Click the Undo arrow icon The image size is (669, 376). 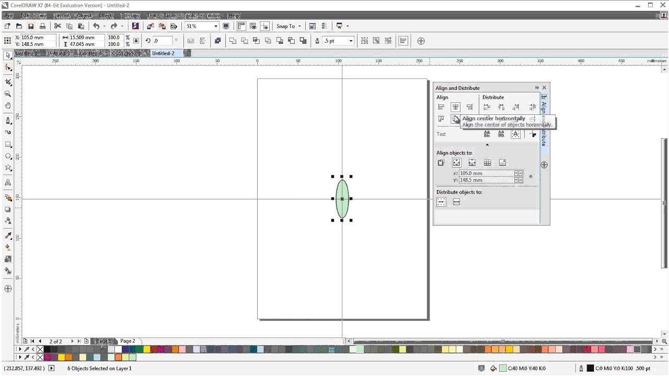[x=96, y=26]
